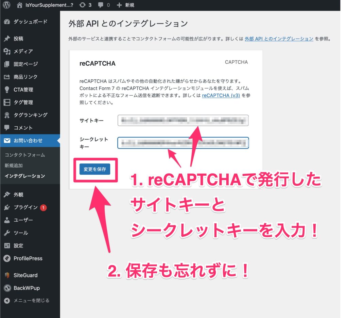Click the ダッシュボード gauge icon
The width and height of the screenshot is (348, 318).
(7, 21)
